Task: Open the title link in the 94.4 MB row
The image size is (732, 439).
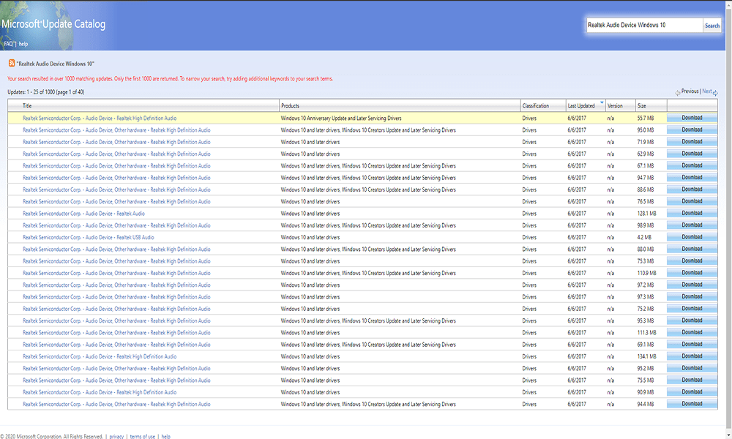Action: tap(116, 405)
